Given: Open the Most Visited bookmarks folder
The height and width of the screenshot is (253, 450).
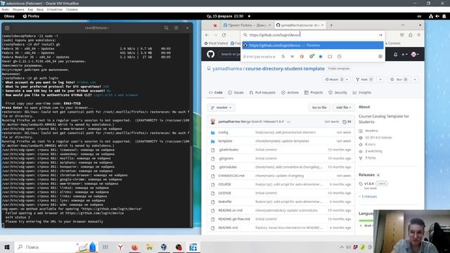Looking at the screenshot, I should pos(216,44).
